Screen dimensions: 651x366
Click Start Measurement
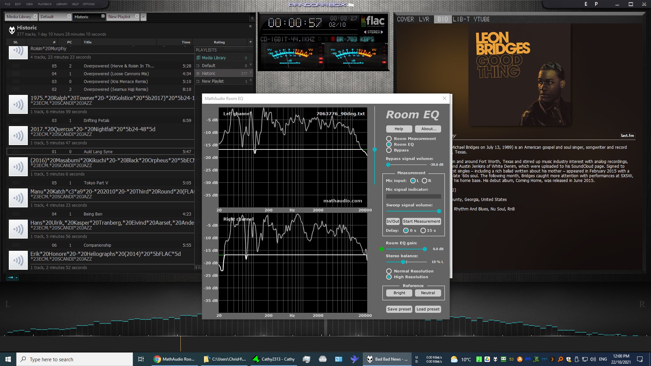422,221
